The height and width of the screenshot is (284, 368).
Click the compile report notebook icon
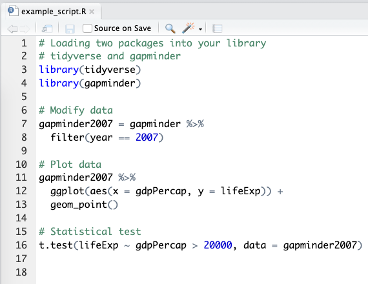(x=217, y=28)
